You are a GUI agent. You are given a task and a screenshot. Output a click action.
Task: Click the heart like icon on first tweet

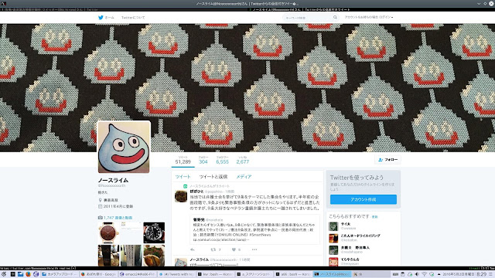(234, 249)
